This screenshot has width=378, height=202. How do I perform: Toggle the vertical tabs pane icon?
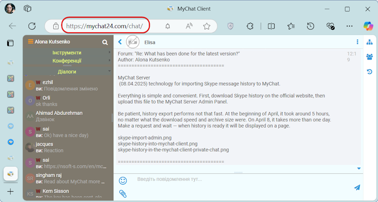coord(10,43)
